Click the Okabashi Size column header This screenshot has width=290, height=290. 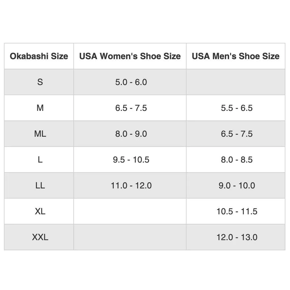(x=39, y=56)
